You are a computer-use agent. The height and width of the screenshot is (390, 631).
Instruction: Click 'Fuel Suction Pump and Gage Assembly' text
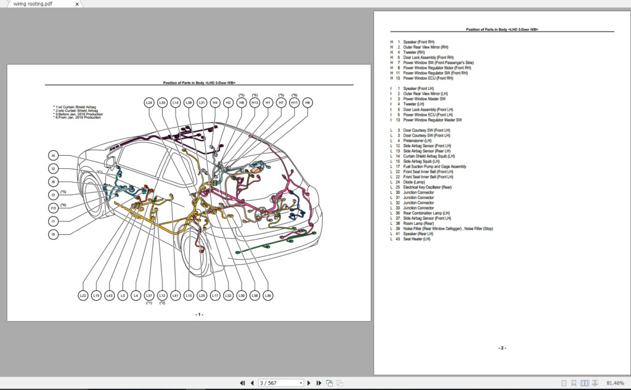point(434,166)
